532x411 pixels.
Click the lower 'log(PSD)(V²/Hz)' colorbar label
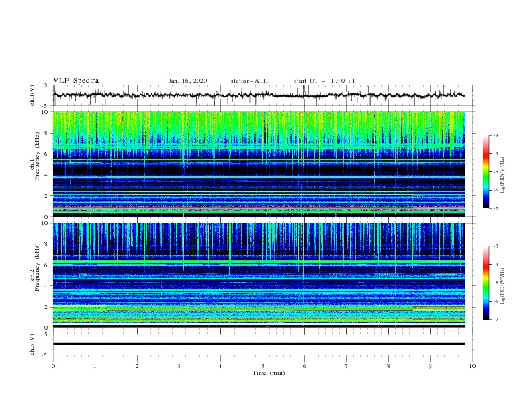[502, 286]
